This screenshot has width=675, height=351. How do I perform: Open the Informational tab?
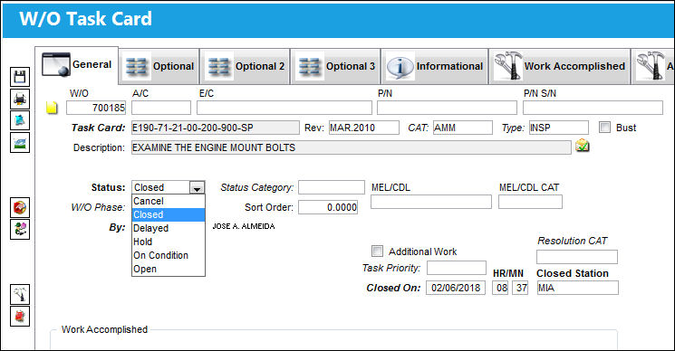tap(435, 66)
